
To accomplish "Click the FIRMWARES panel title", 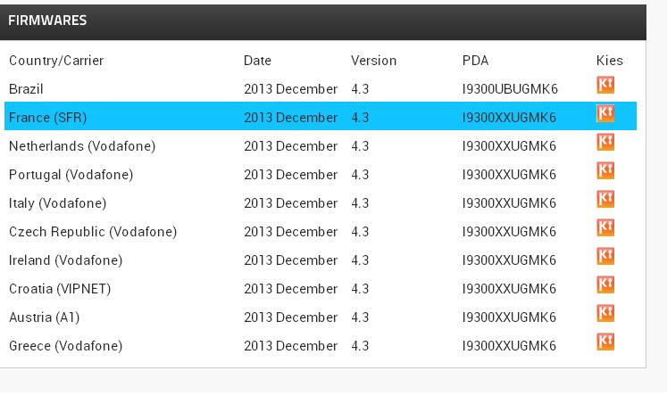I will pyautogui.click(x=47, y=21).
